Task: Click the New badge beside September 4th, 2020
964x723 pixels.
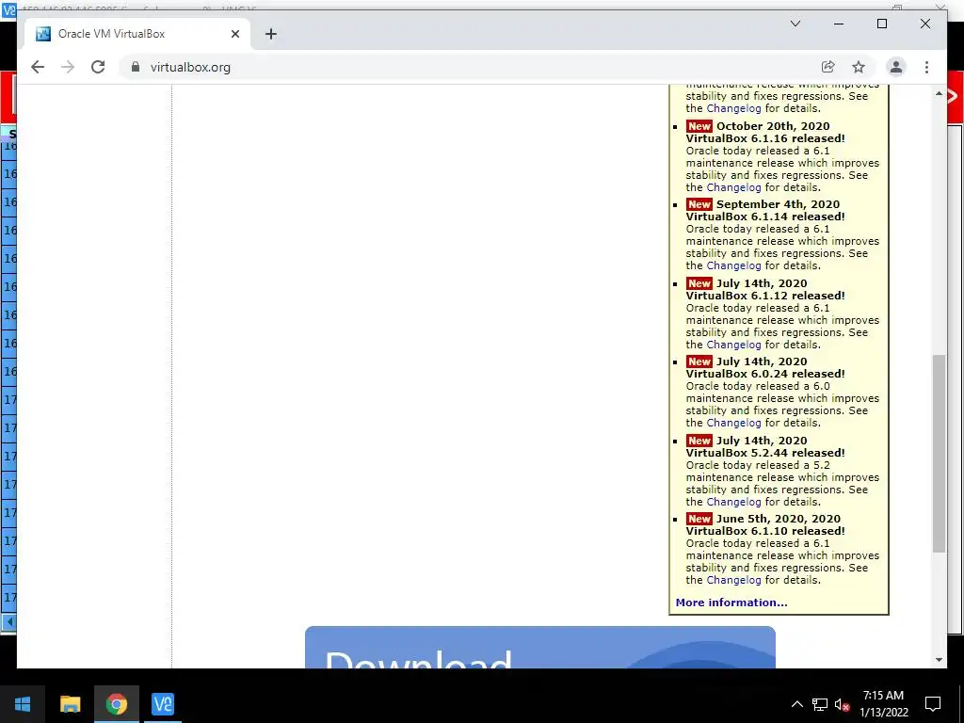Action: (x=699, y=204)
